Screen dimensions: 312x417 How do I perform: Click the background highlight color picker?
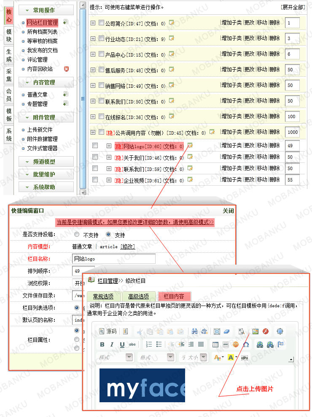tap(233, 357)
